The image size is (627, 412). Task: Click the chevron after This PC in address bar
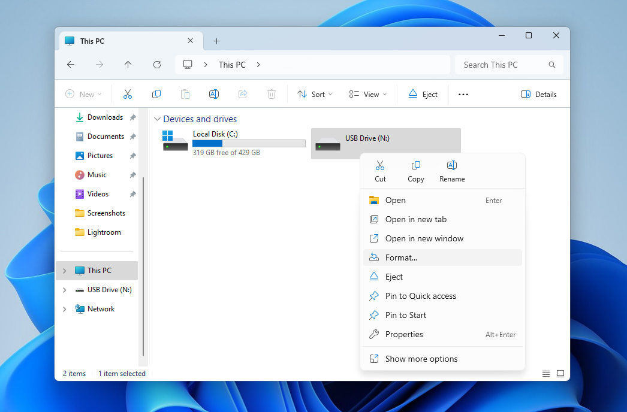(258, 65)
